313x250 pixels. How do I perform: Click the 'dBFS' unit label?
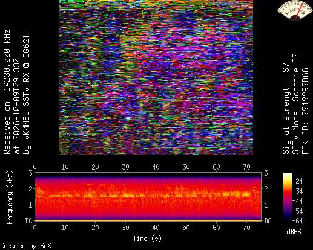(x=294, y=232)
